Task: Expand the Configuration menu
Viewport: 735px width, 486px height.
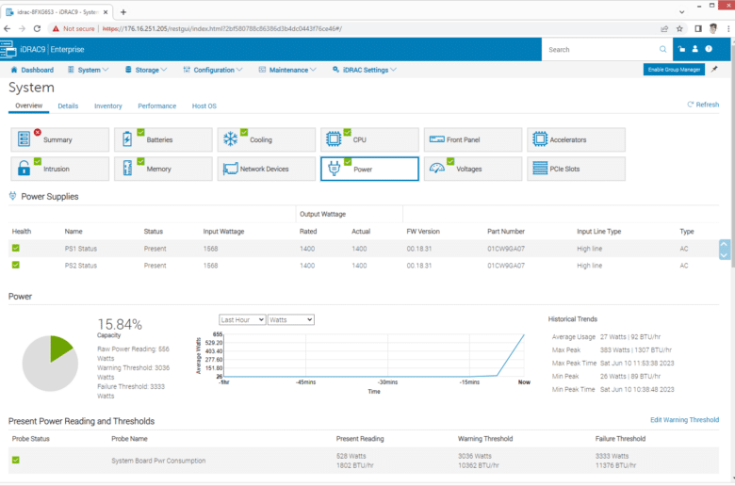Action: coord(213,70)
